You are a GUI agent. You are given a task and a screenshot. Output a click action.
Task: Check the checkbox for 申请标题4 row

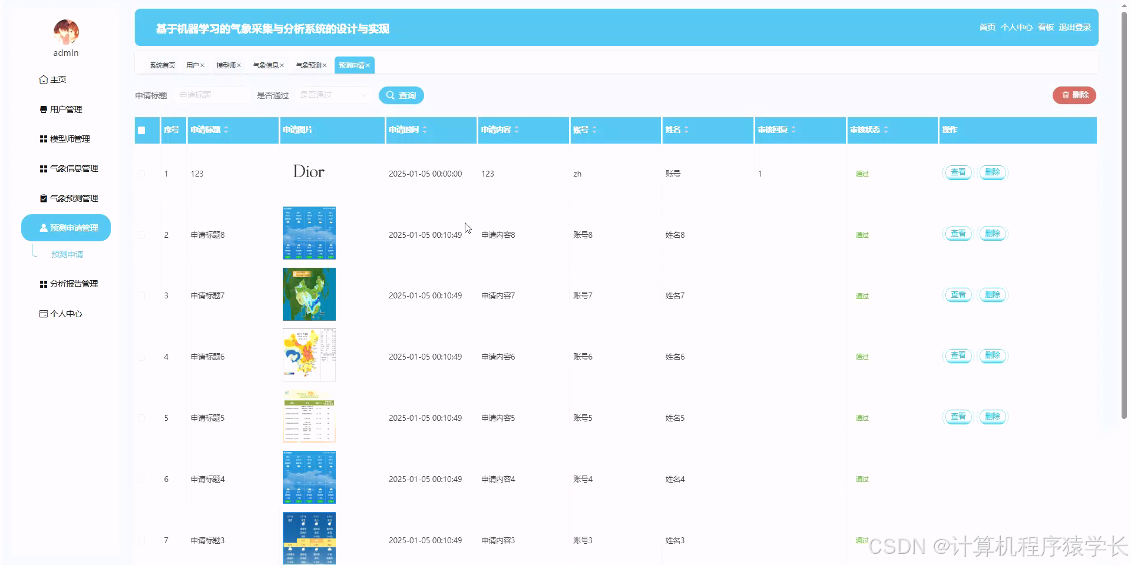(x=141, y=479)
